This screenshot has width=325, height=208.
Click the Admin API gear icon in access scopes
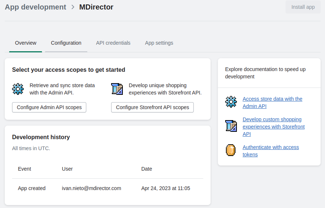18,89
